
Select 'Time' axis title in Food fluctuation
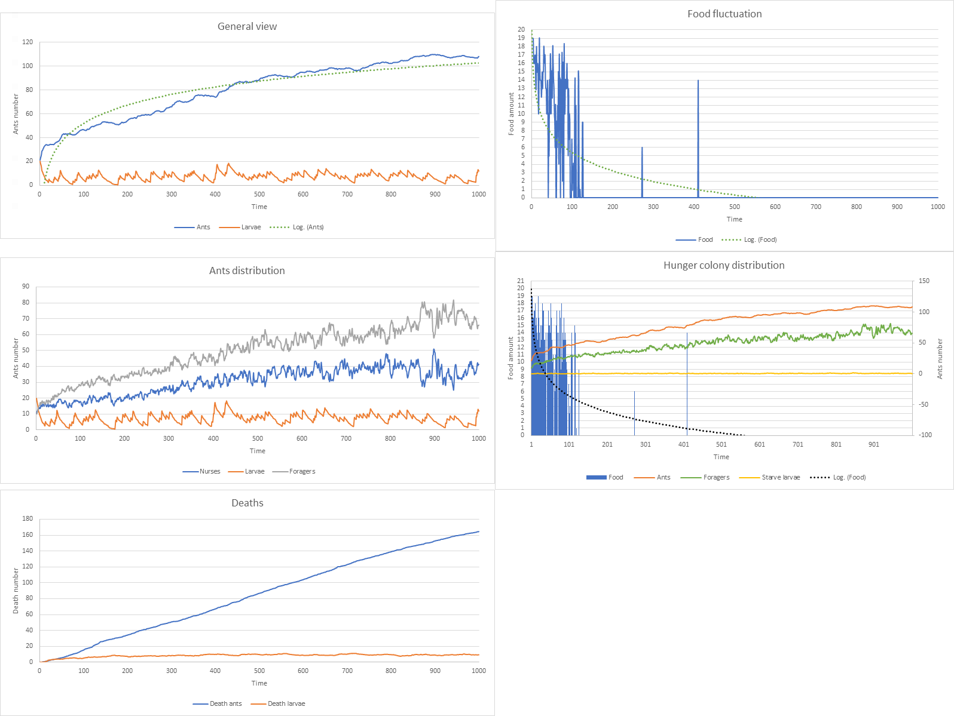click(x=735, y=219)
